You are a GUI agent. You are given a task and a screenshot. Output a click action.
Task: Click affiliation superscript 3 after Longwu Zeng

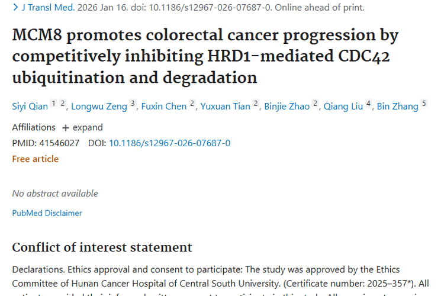(133, 104)
